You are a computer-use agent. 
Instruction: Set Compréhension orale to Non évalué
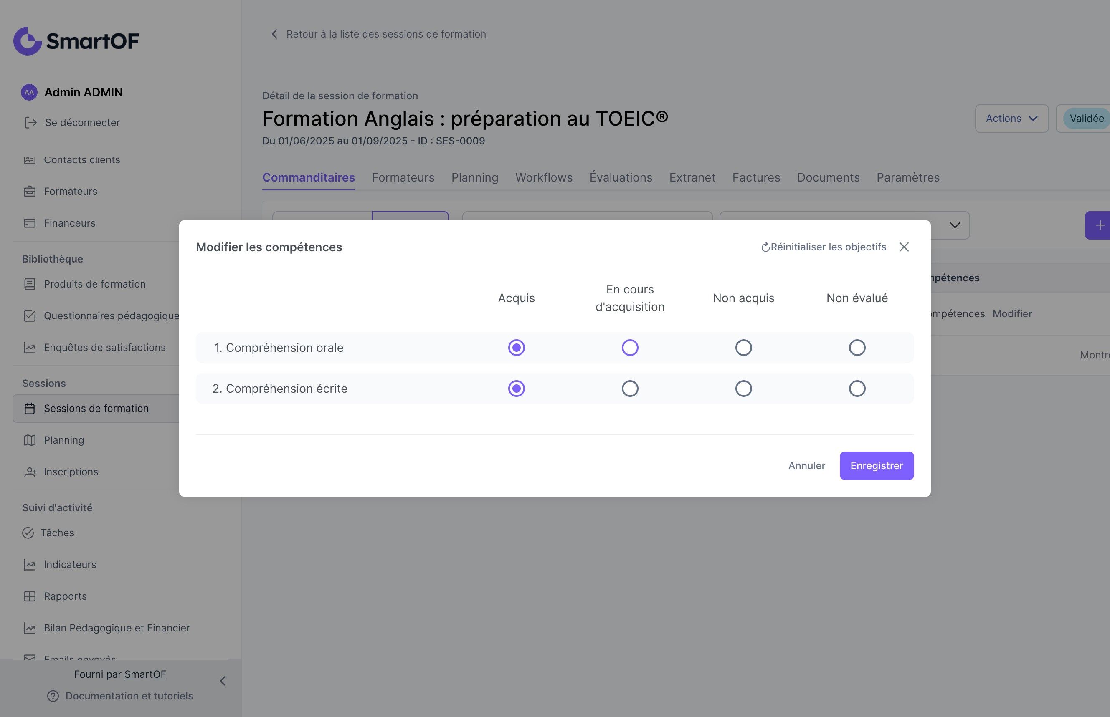857,348
